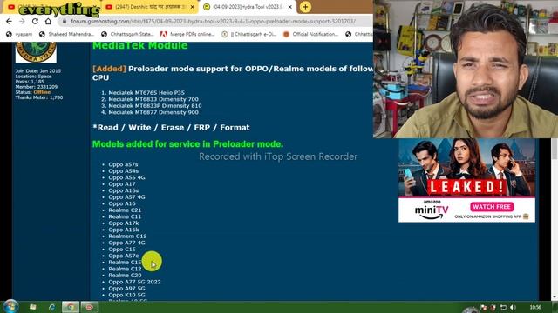Image resolution: width=558 pixels, height=313 pixels.
Task: Open the Chhattisgarh e-Di bookmark
Action: [248, 35]
